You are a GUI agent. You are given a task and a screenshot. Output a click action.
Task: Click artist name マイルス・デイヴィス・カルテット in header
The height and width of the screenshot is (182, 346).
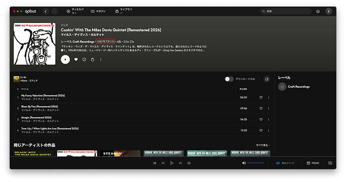[83, 35]
